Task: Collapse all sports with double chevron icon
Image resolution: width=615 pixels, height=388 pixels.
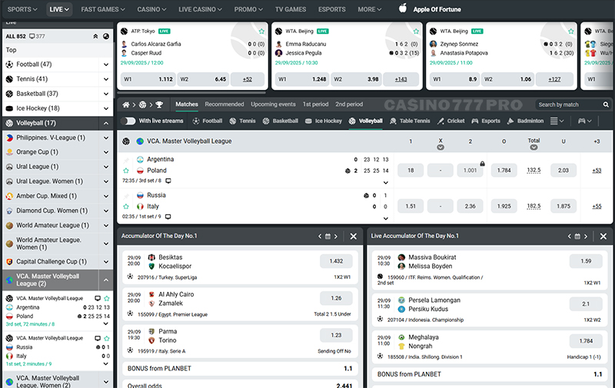Action: click(95, 36)
